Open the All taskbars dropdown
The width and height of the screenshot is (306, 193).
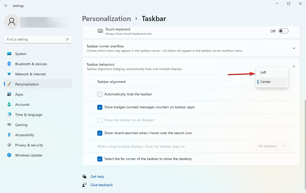pos(272,146)
